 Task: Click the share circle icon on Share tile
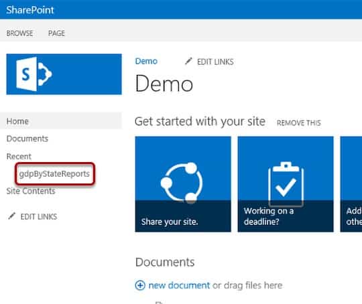pyautogui.click(x=182, y=182)
